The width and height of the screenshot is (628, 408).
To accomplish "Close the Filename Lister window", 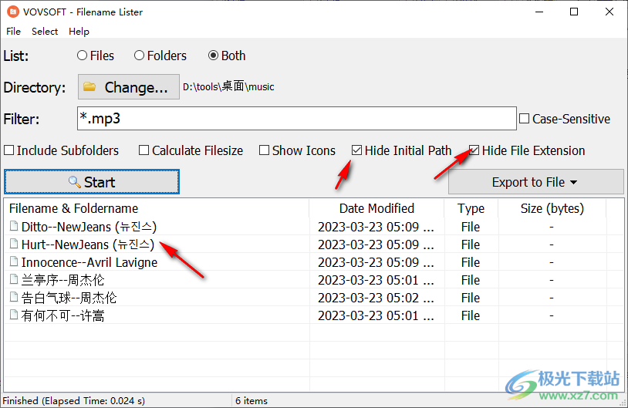I will (609, 12).
